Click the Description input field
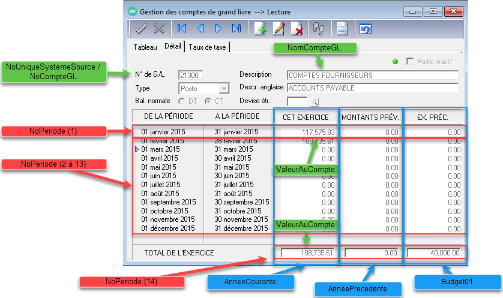Viewport: 503px width, 298px height. coord(372,76)
